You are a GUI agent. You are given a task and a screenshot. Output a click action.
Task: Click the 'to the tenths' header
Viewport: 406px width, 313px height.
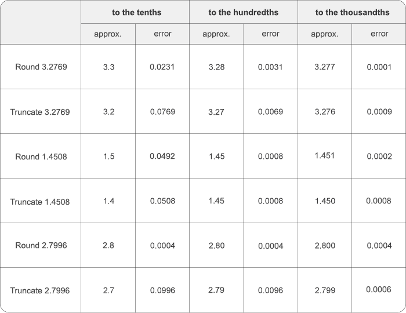pos(136,12)
